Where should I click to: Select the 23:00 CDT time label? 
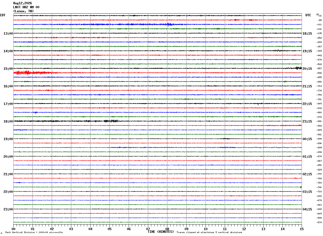click(x=8, y=209)
